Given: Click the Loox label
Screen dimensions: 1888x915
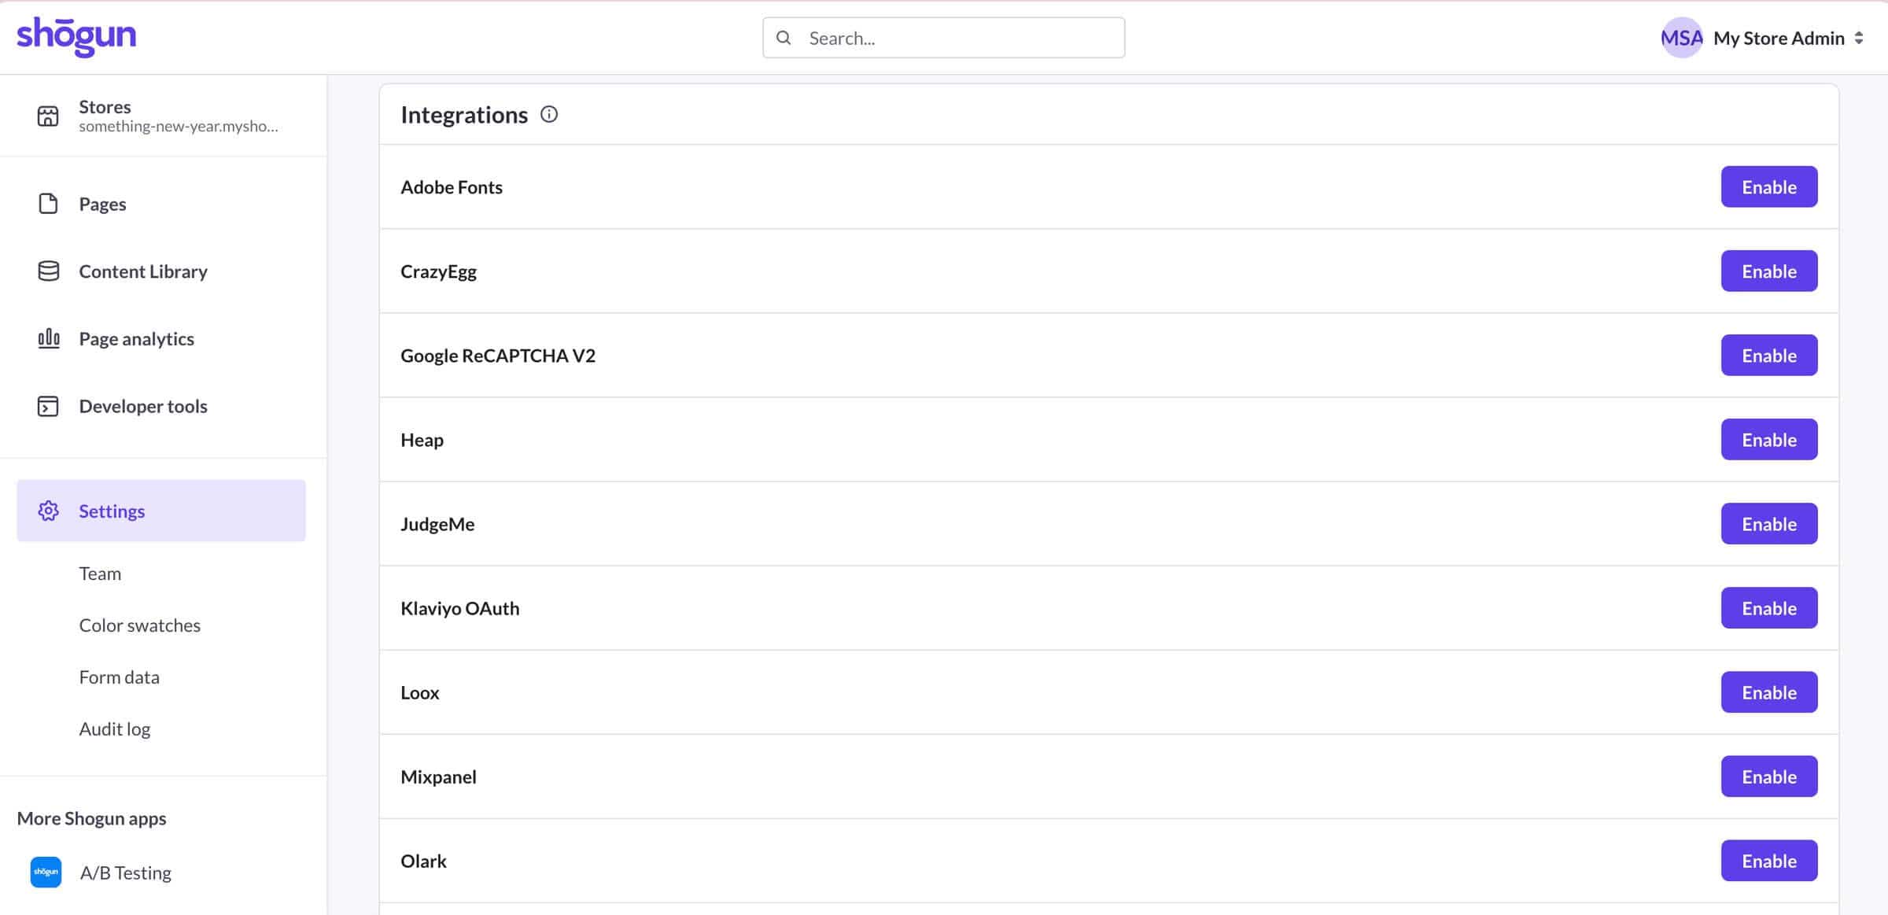Looking at the screenshot, I should 420,692.
